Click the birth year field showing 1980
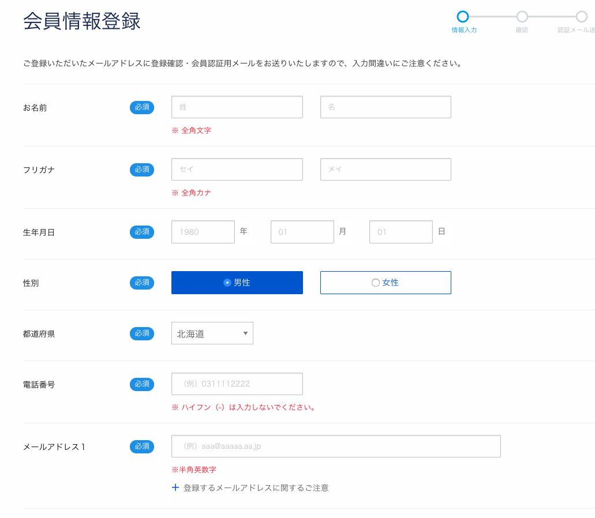Image resolution: width=595 pixels, height=518 pixels. coord(203,232)
